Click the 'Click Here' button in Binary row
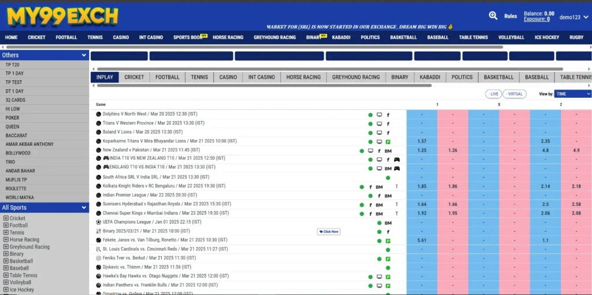The image size is (592, 295). [x=328, y=231]
